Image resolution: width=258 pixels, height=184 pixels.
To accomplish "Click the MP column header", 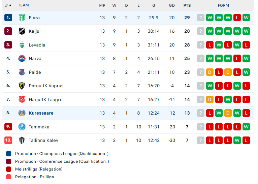I will 102,5.
